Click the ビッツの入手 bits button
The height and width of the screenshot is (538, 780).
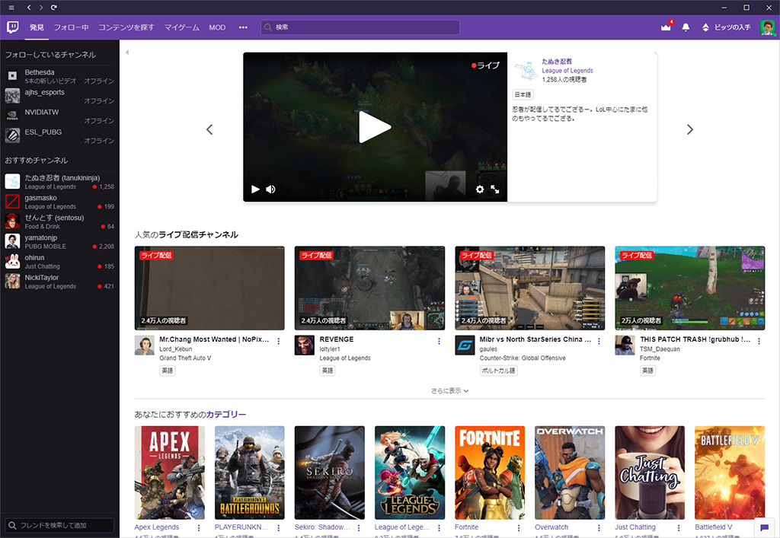pos(726,27)
